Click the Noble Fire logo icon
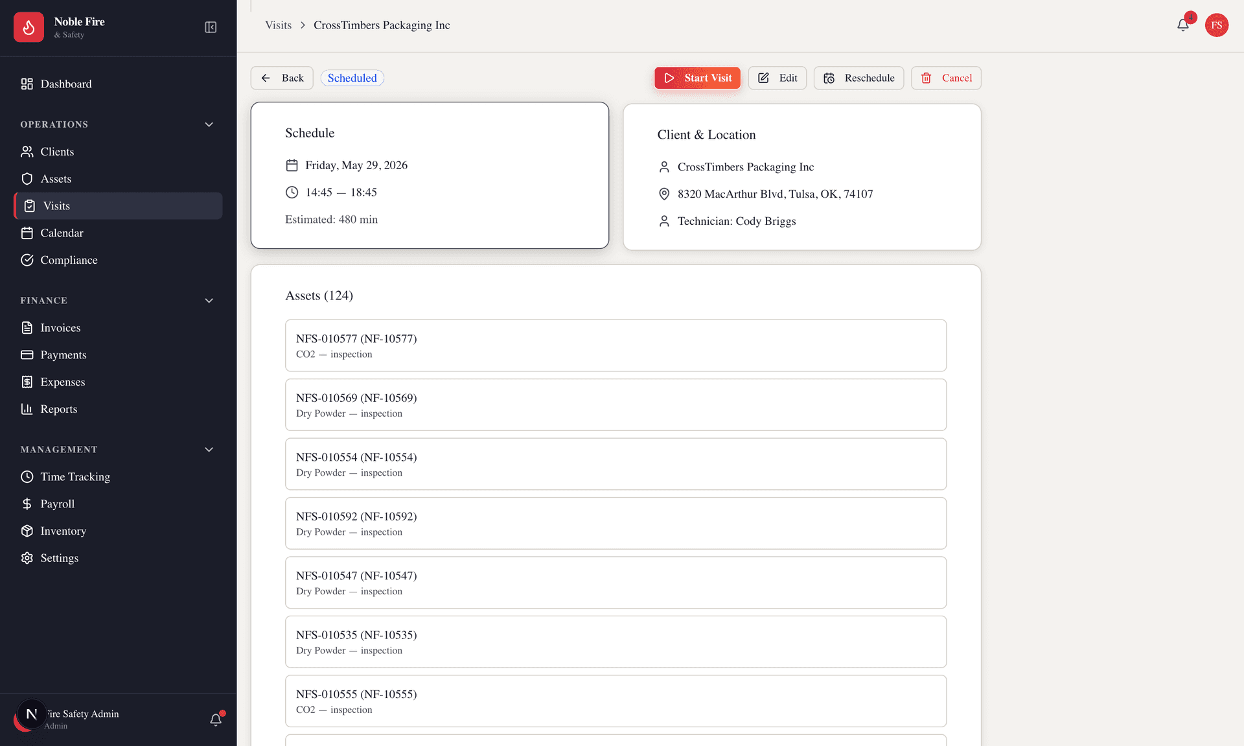This screenshot has width=1244, height=746. [x=29, y=27]
